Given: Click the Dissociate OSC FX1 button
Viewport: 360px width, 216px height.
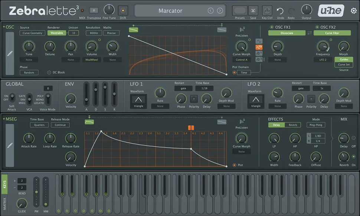Looking at the screenshot, I should pos(287,33).
